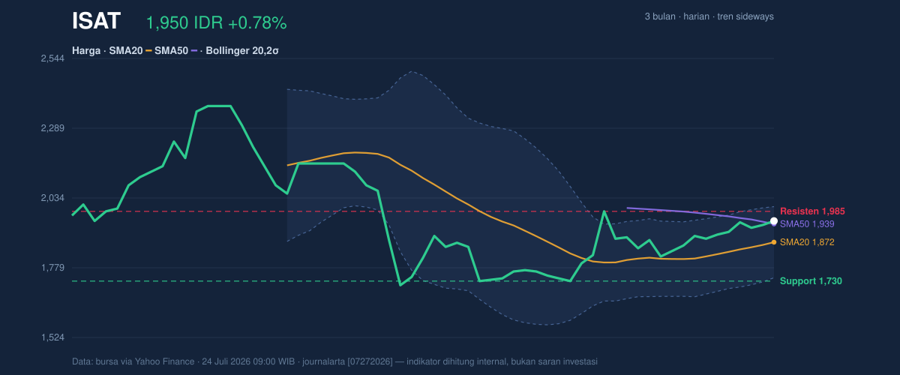Click the Resisten 1,985 label

[x=812, y=211]
